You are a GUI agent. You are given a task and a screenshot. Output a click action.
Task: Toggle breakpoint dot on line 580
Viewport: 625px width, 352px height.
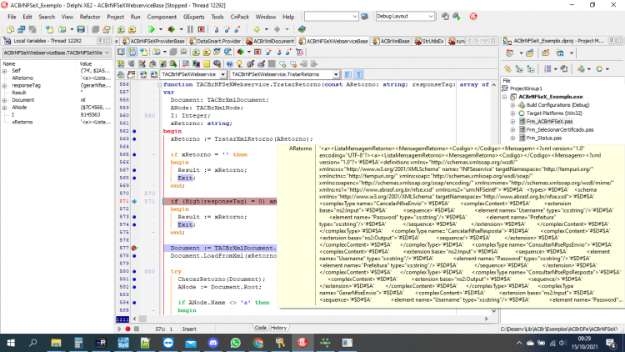[134, 271]
